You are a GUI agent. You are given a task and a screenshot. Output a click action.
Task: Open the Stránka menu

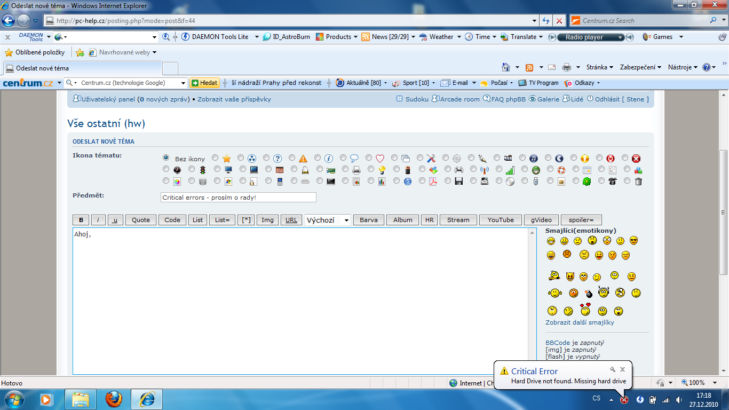pos(600,67)
